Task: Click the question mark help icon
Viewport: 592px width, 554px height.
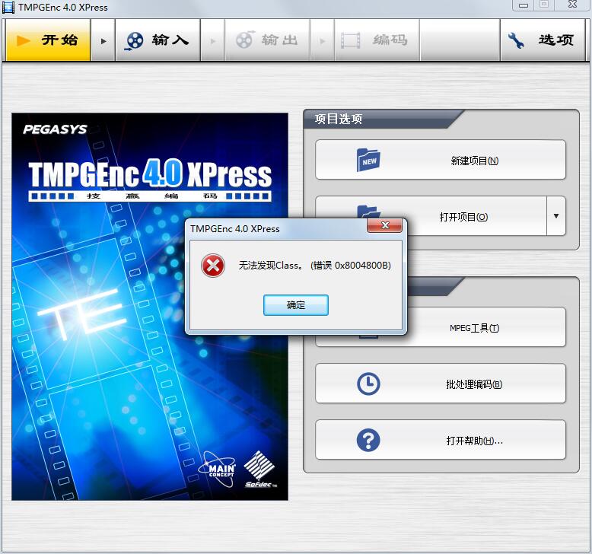Action: click(x=368, y=440)
